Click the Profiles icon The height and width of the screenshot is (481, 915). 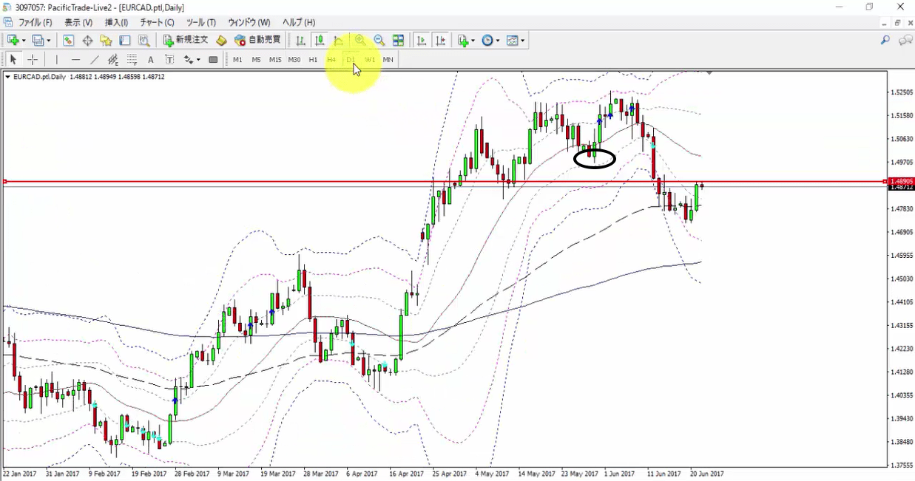38,41
